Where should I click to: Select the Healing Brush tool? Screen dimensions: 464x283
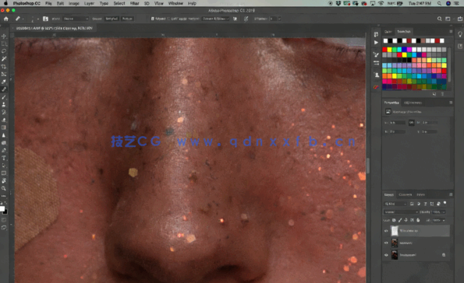point(4,89)
